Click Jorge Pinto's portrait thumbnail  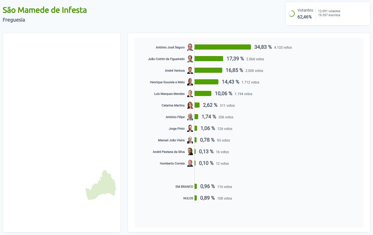(190, 129)
